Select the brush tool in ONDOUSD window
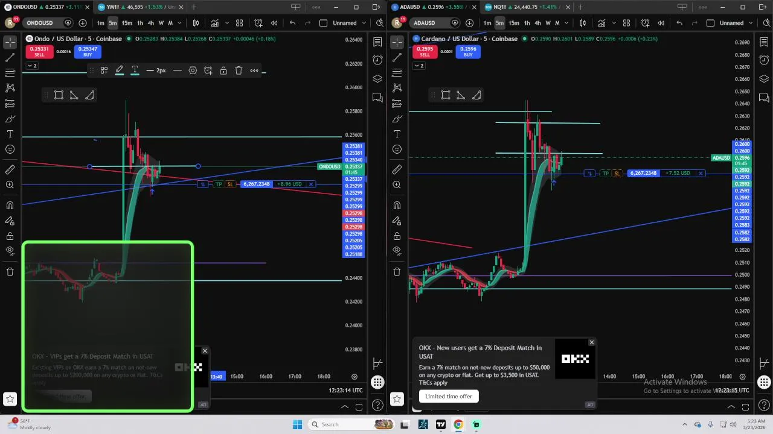 pyautogui.click(x=10, y=119)
